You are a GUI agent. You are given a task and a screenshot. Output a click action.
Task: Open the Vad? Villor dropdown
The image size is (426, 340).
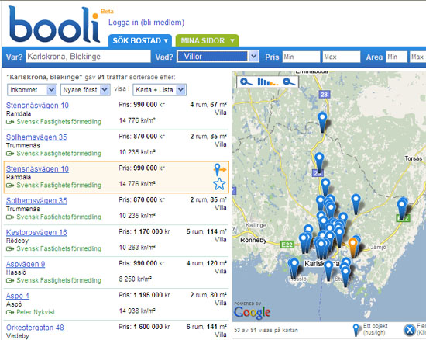pos(218,57)
